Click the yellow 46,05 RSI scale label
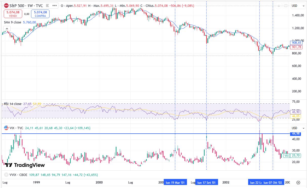Viewport: 307px width, 188px height. [295, 116]
